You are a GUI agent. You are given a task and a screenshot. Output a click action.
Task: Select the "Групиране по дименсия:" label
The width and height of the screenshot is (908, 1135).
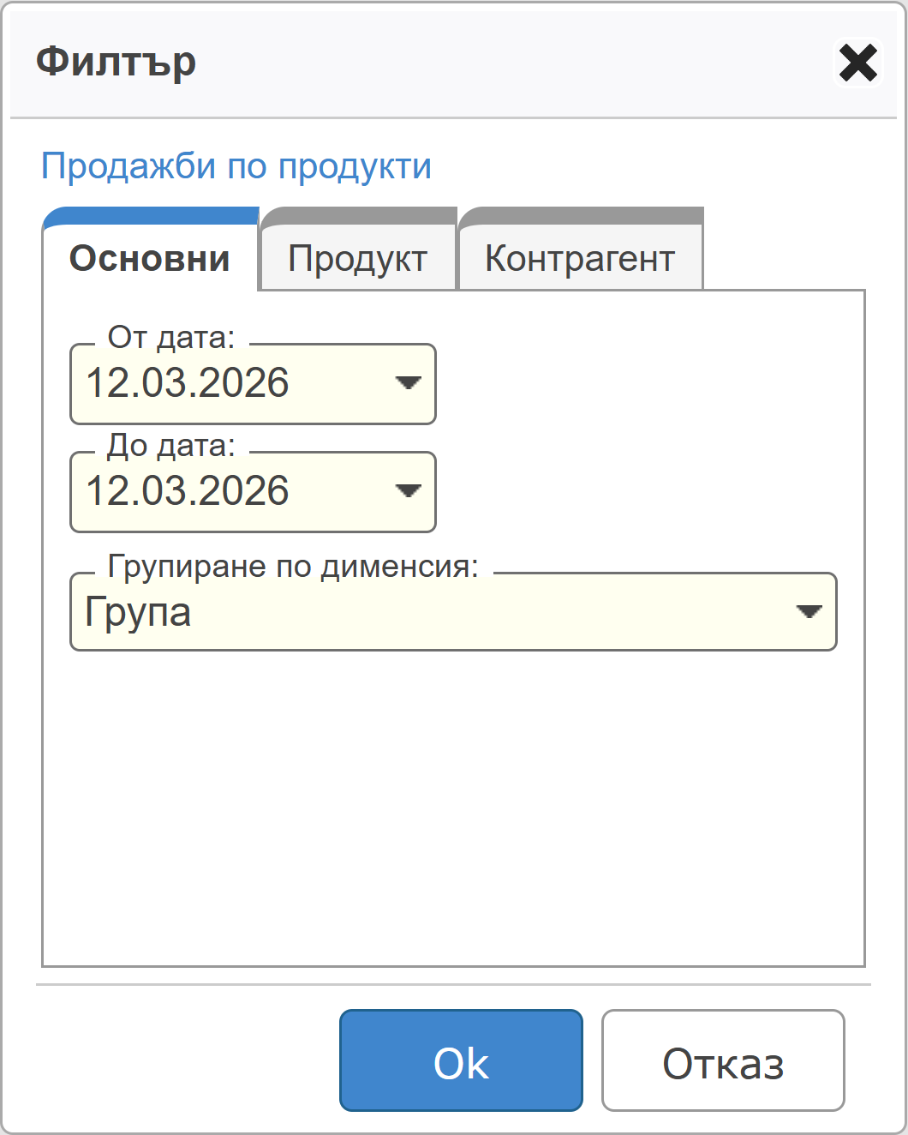(x=293, y=567)
